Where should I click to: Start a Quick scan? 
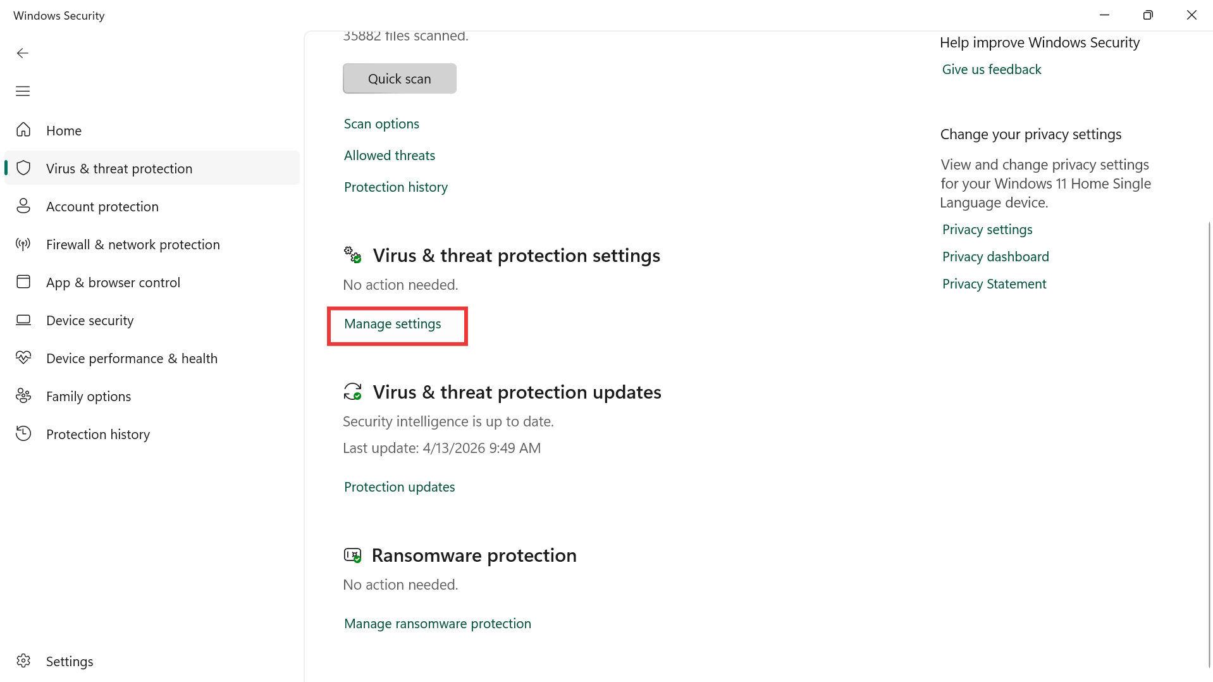[x=400, y=78]
